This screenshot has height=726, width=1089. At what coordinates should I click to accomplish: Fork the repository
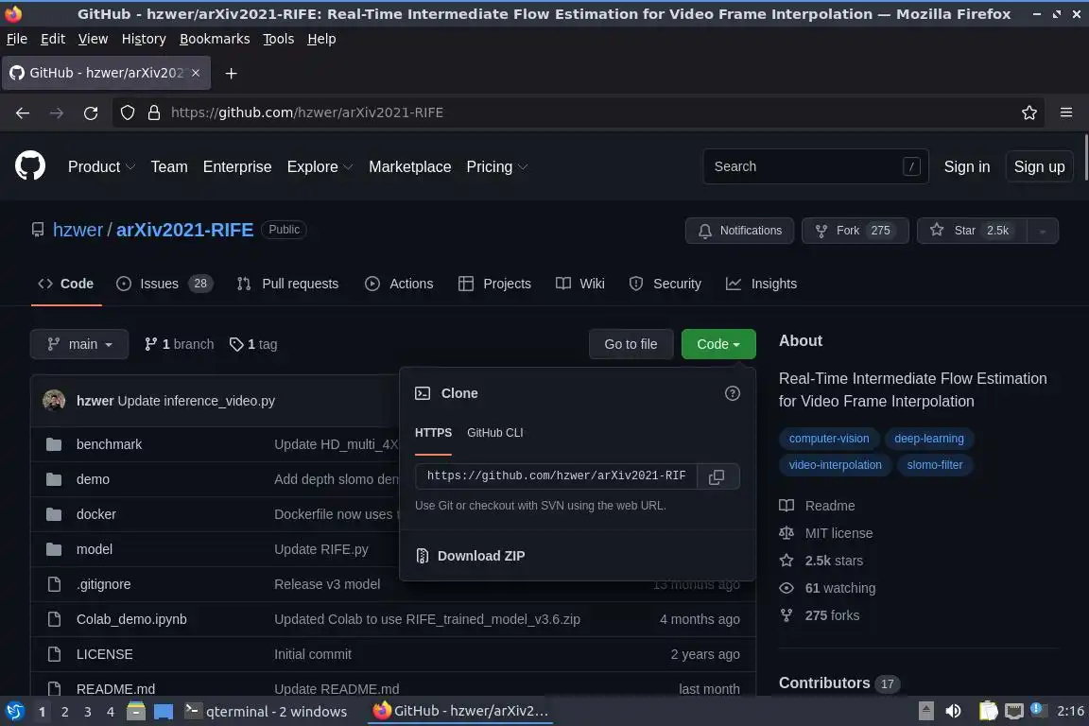click(855, 231)
